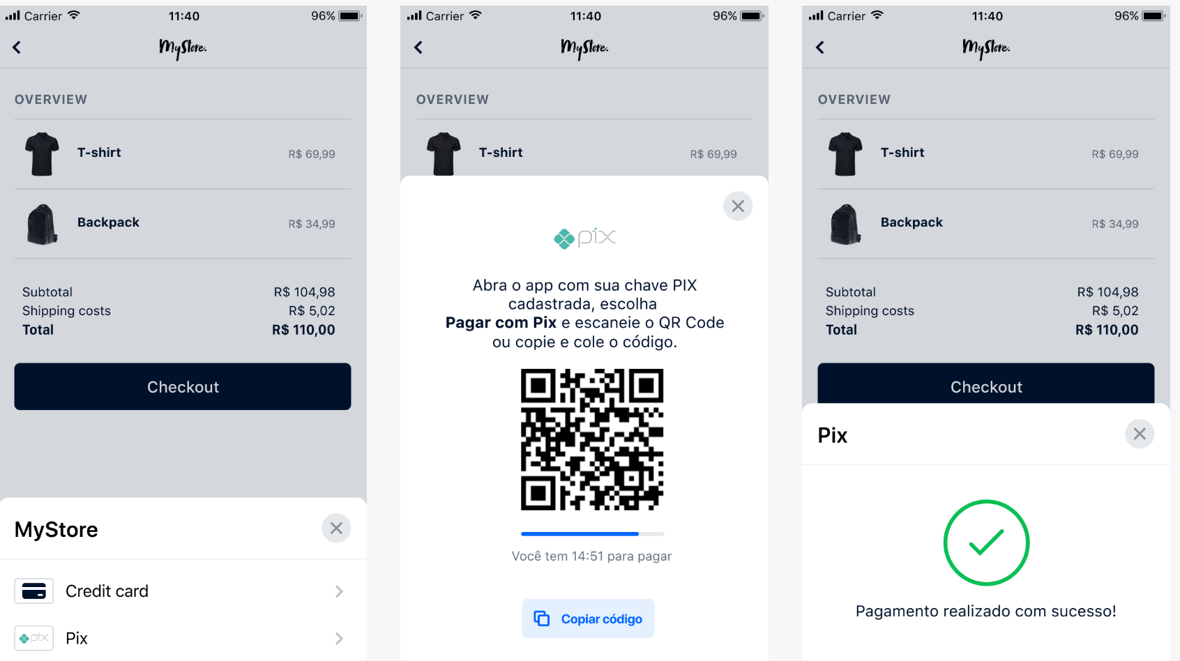Dismiss the Pix QR code modal
1180x661 pixels.
click(x=738, y=206)
